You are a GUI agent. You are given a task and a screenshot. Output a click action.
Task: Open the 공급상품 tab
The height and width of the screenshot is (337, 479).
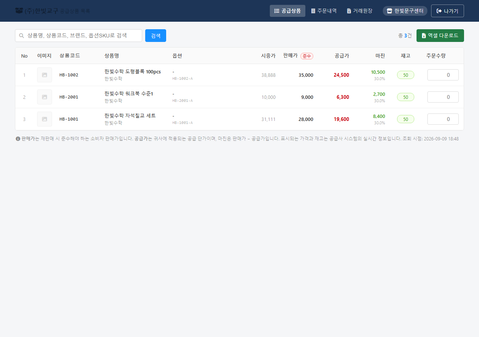(x=287, y=11)
